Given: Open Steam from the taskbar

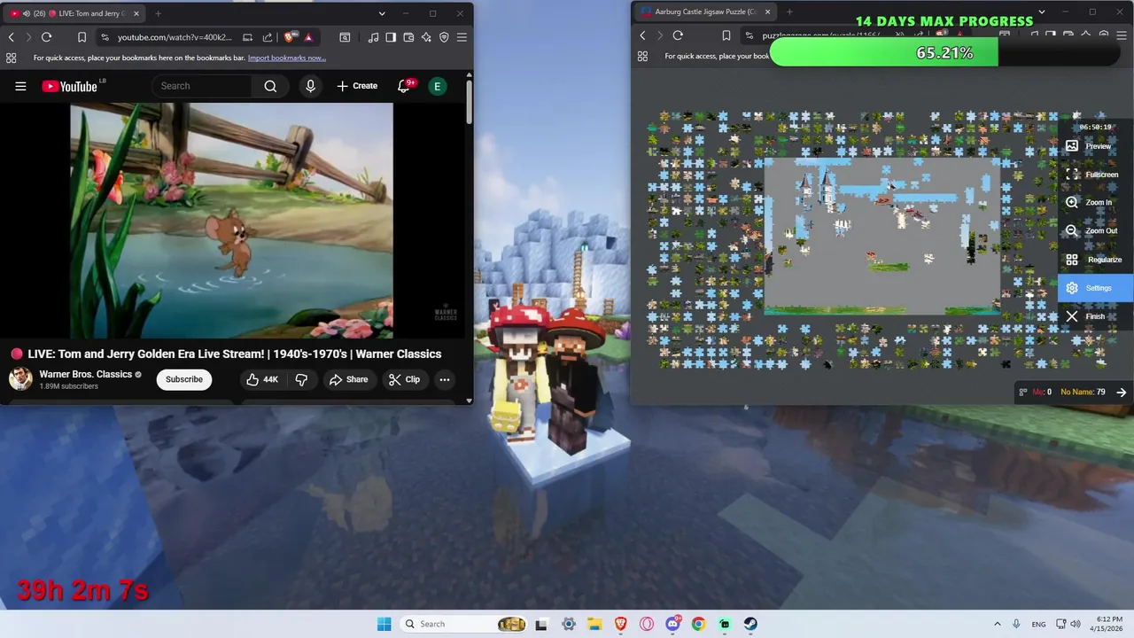Looking at the screenshot, I should pyautogui.click(x=750, y=624).
